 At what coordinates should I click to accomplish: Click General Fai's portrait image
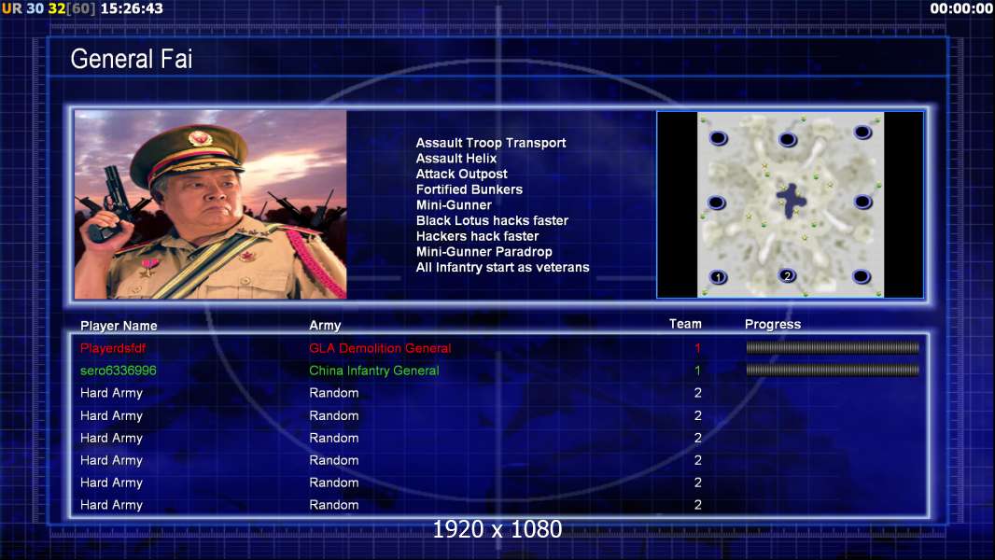tap(211, 204)
